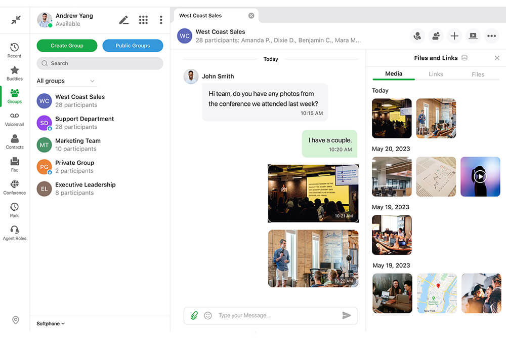The height and width of the screenshot is (338, 506).
Task: Click the group Search field
Action: click(x=100, y=63)
